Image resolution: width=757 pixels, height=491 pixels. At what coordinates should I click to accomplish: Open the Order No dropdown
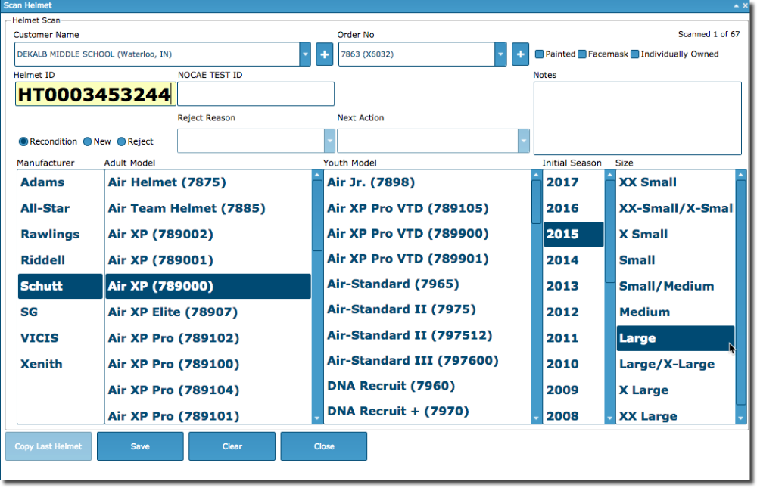(500, 54)
